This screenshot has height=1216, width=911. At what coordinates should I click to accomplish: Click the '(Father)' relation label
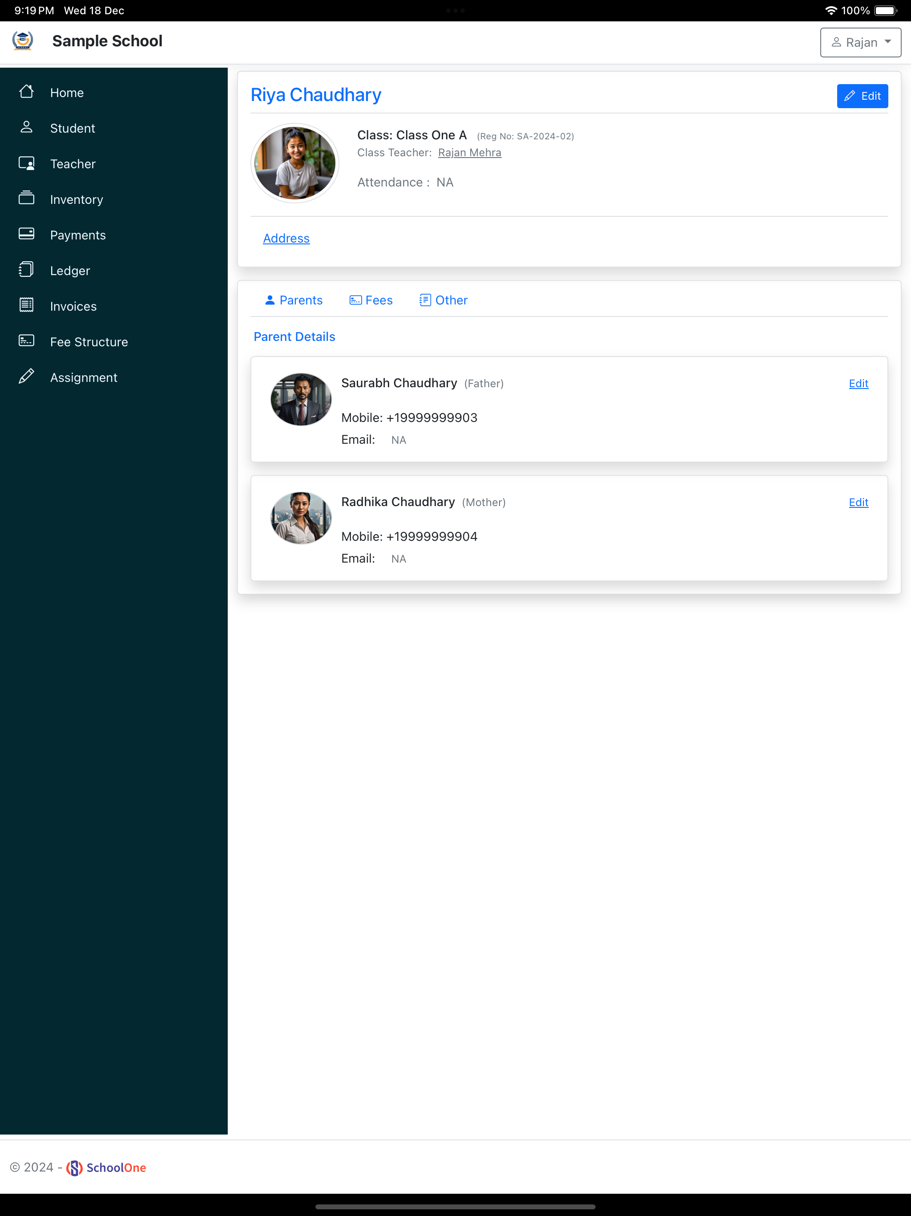(x=484, y=384)
